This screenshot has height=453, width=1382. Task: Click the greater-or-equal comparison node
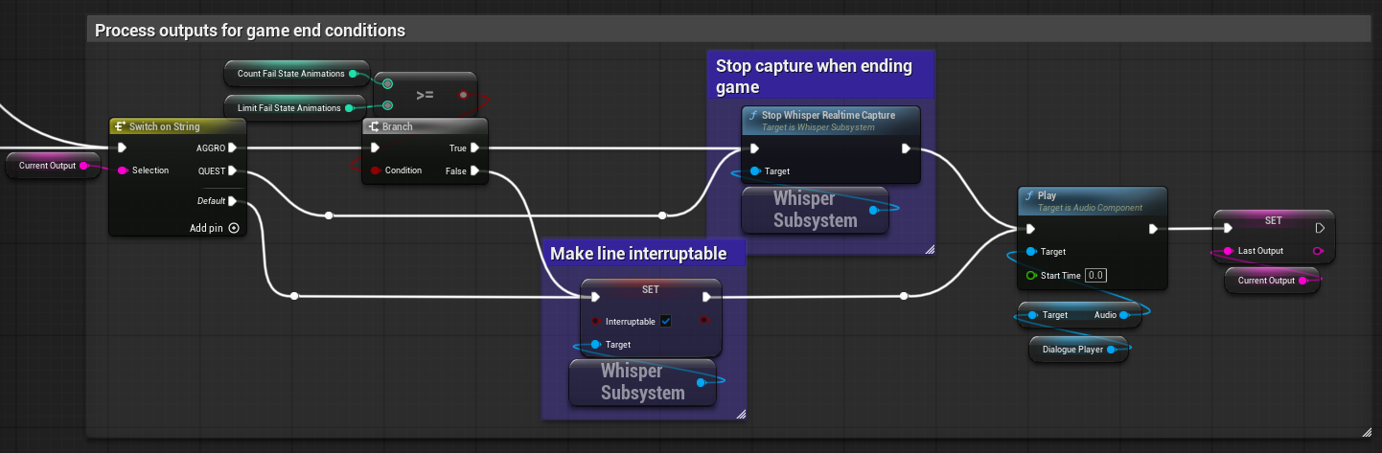pyautogui.click(x=425, y=95)
